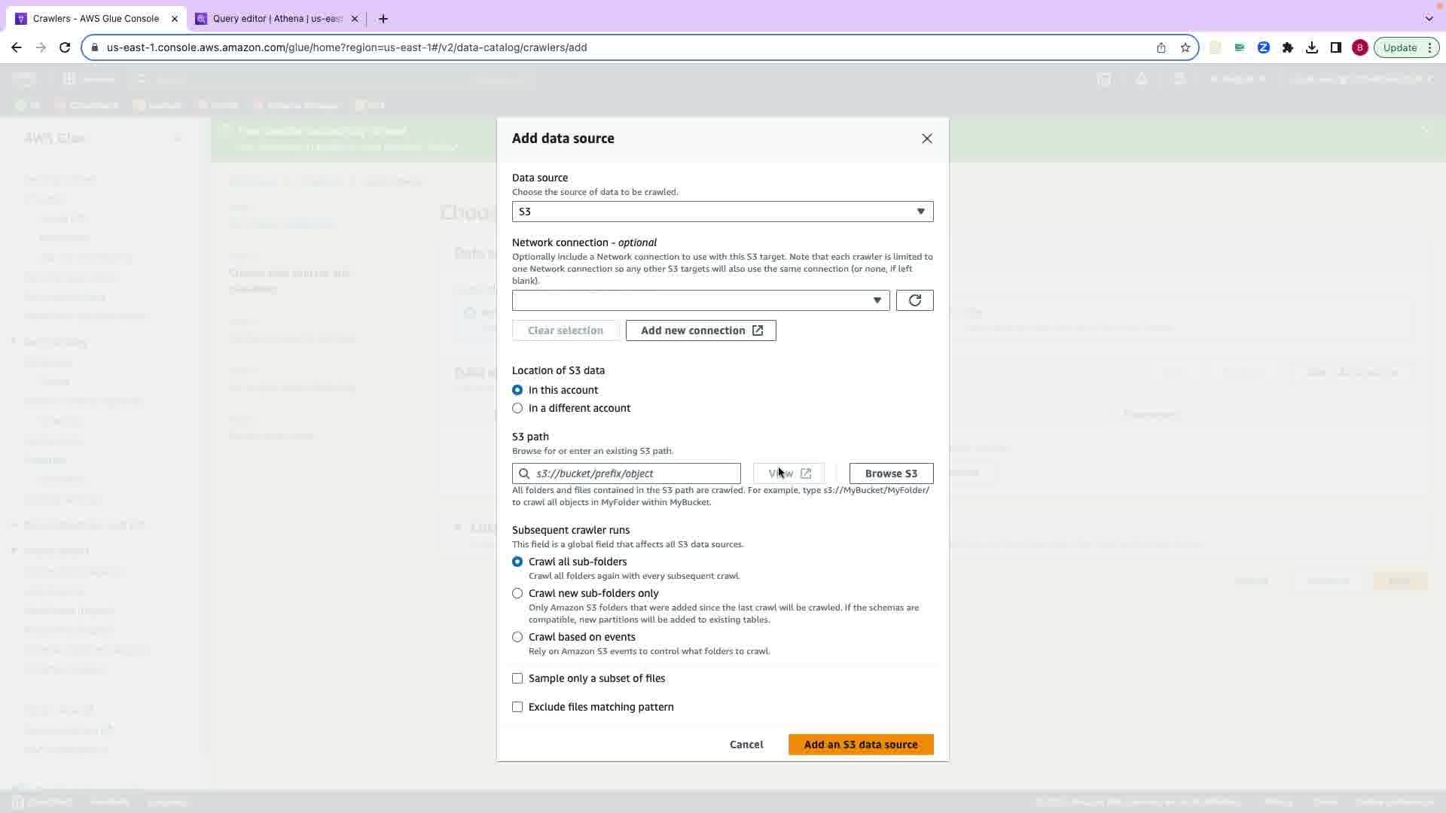Expand the Network connection dropdown
The height and width of the screenshot is (813, 1446).
700,300
